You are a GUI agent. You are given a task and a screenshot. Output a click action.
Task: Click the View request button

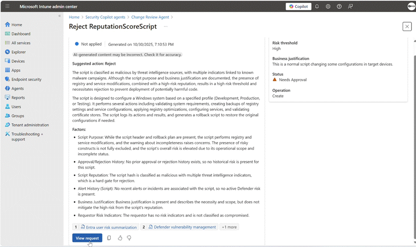(87, 238)
